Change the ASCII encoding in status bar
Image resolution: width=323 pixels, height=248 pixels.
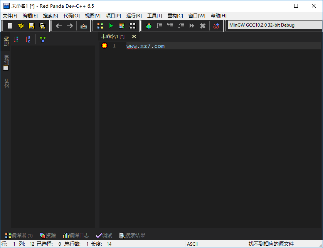(192, 243)
